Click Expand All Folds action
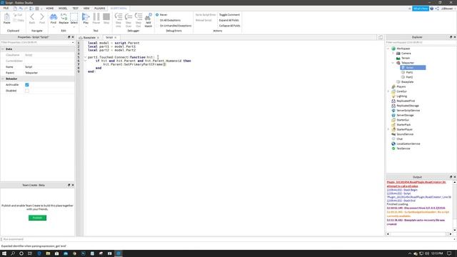This screenshot has height=257, width=457. (228, 20)
